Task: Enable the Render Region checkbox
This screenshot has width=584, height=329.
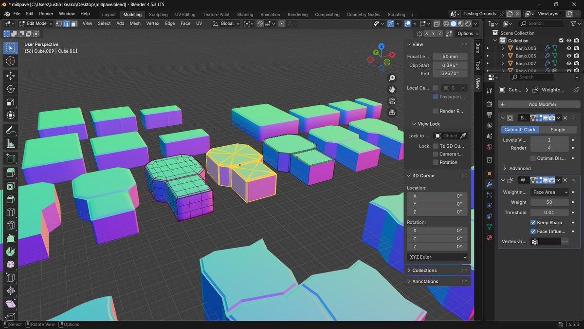Action: 436,111
